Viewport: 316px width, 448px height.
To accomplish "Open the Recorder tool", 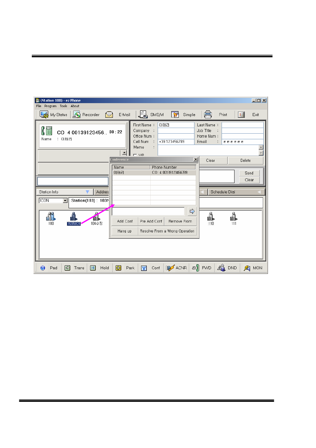I will (86, 115).
